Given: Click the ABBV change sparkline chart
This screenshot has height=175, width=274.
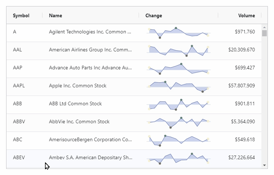Looking at the screenshot, I should (x=178, y=122).
